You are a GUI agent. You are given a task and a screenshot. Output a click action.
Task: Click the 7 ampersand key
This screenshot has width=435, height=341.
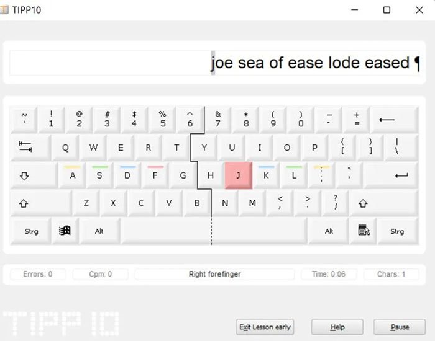point(217,120)
